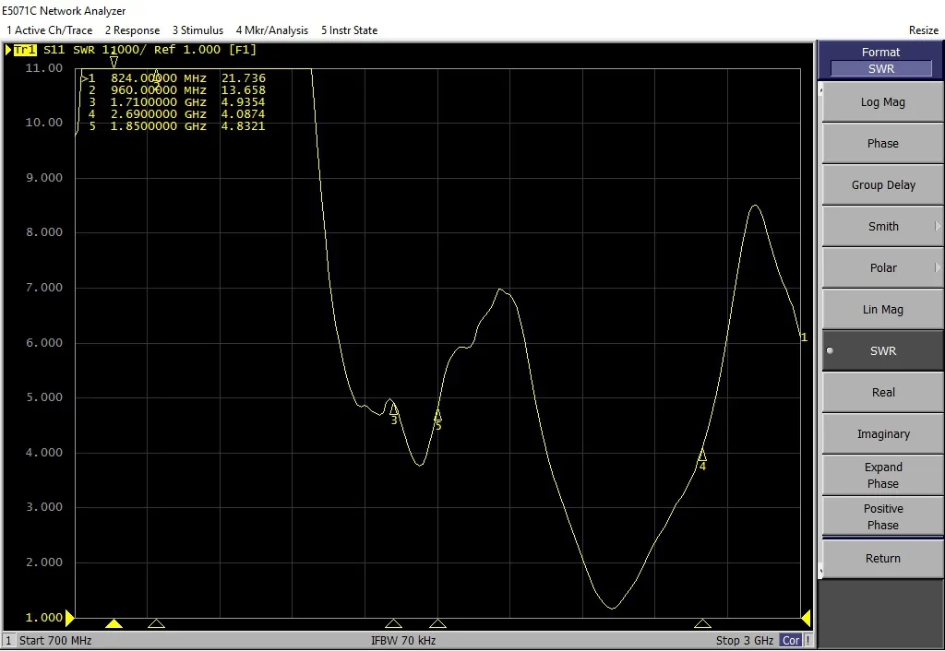Click marker 4 triangle on the trace
Image resolution: width=945 pixels, height=651 pixels.
(702, 456)
